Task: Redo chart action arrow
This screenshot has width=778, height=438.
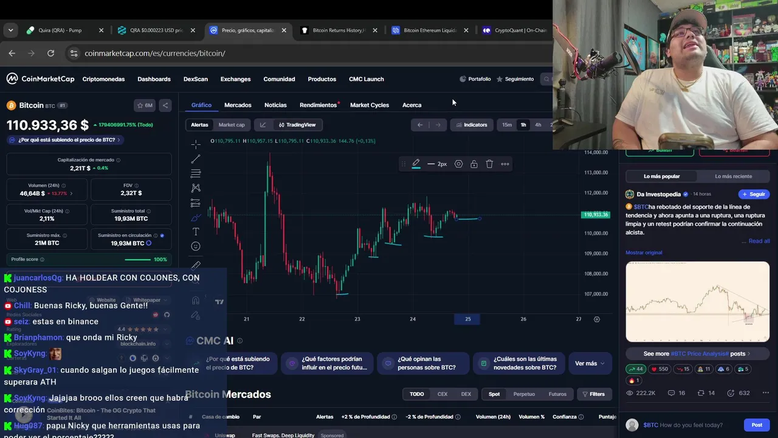Action: (438, 125)
